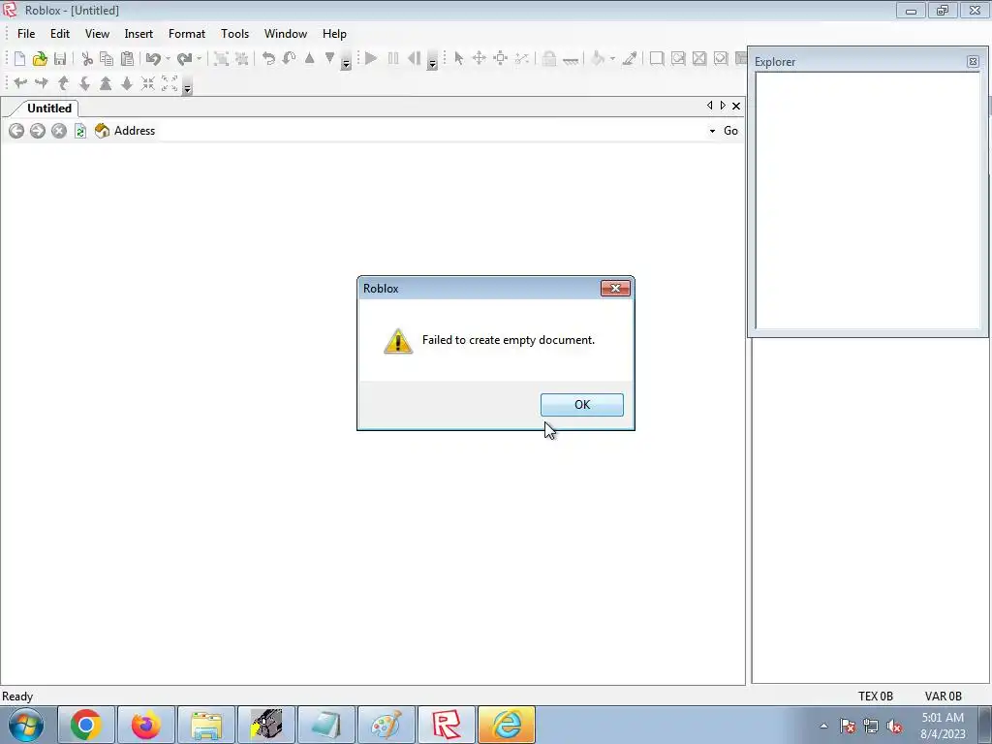992x744 pixels.
Task: Close the Explorer panel
Action: (x=973, y=61)
